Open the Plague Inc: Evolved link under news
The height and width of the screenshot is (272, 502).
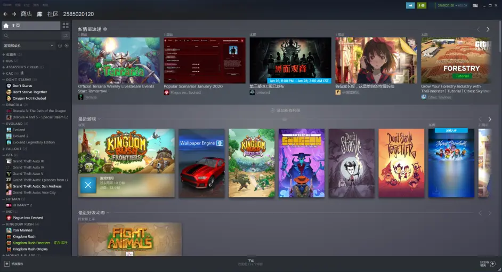[x=185, y=93]
